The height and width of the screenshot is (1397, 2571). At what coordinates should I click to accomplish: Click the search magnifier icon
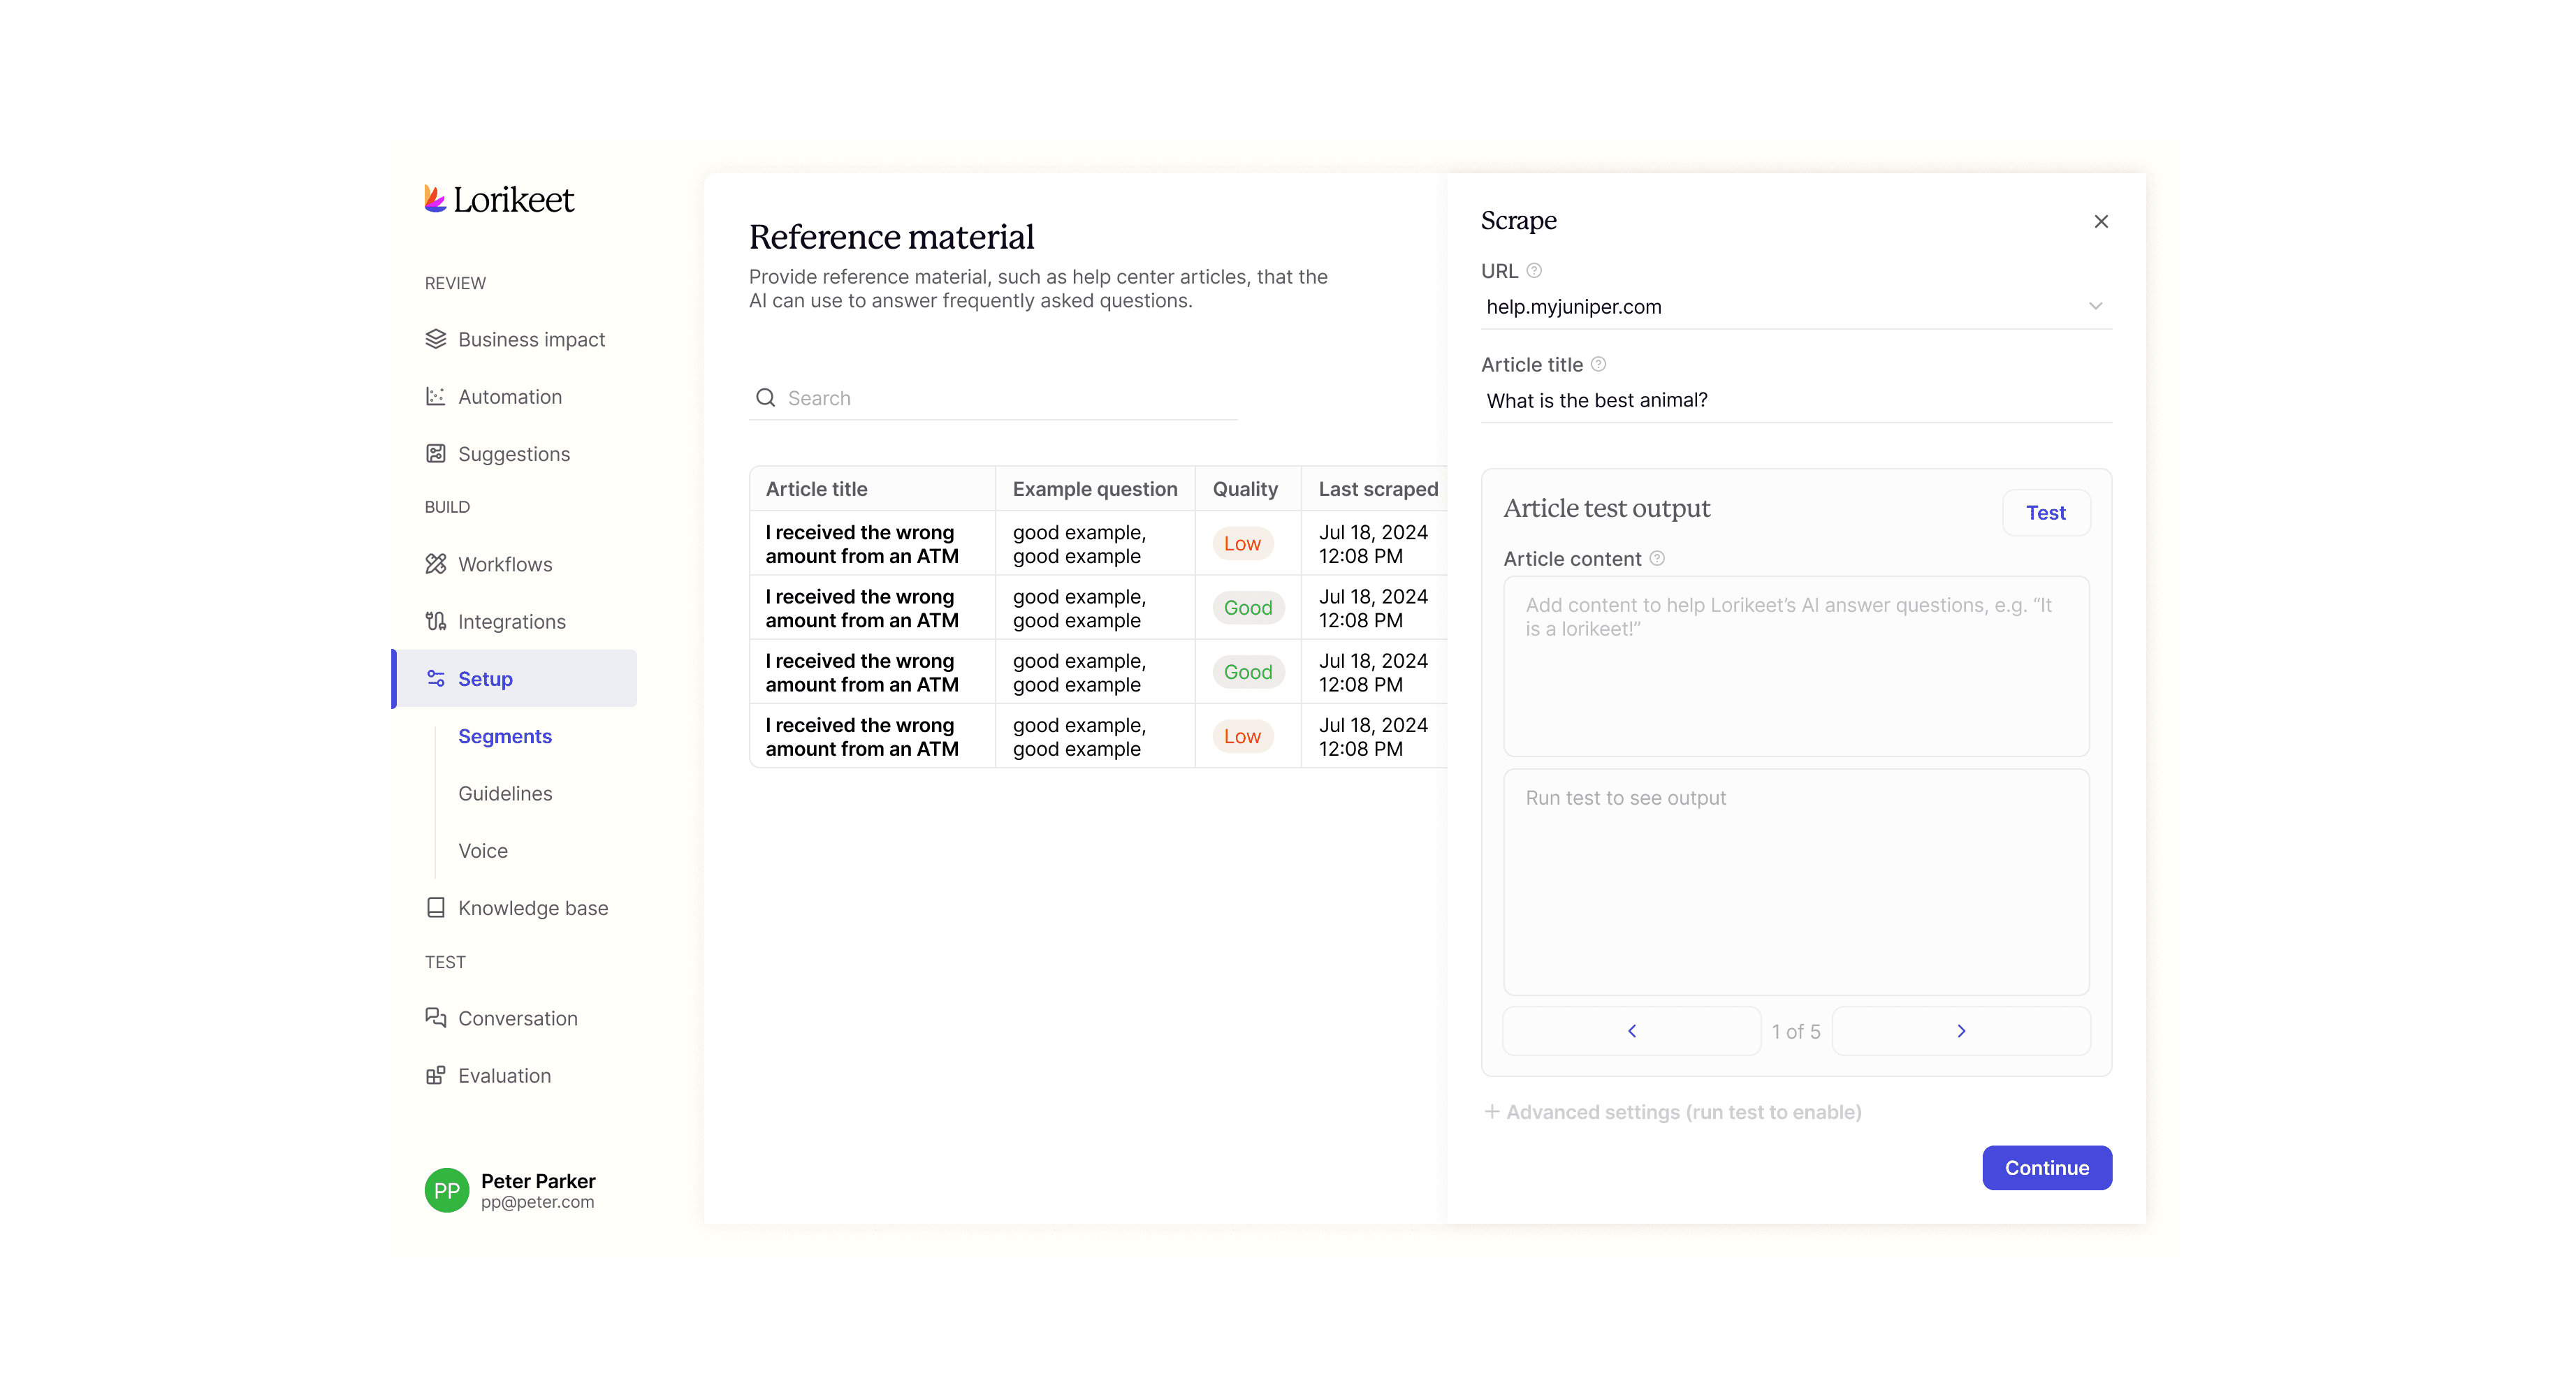coord(766,398)
